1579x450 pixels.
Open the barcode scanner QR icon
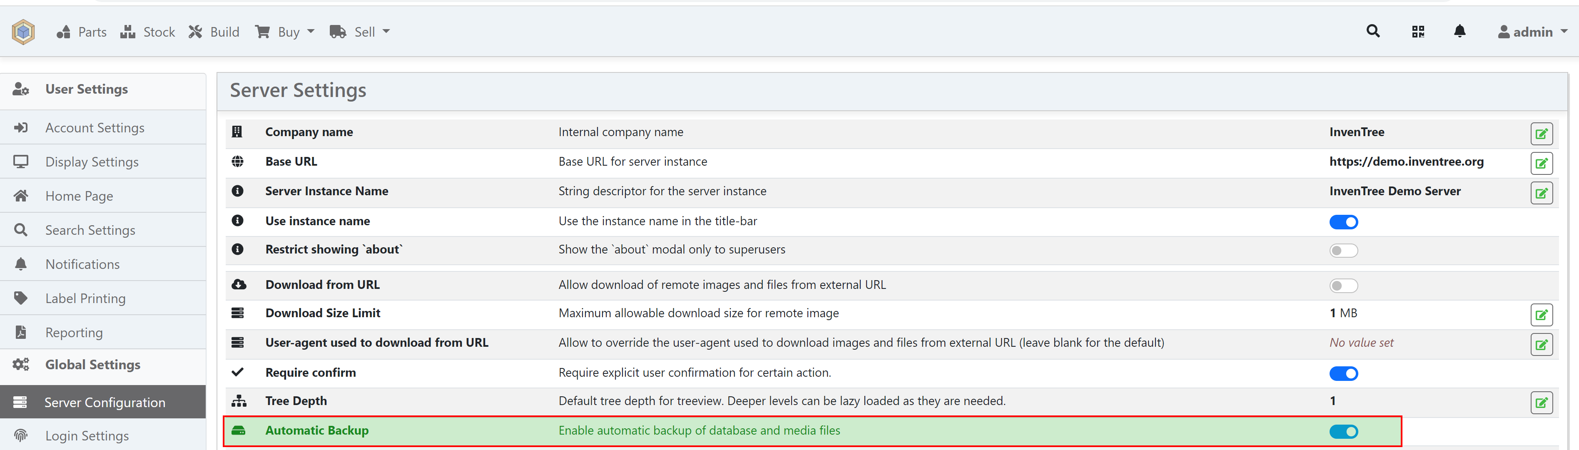point(1418,32)
